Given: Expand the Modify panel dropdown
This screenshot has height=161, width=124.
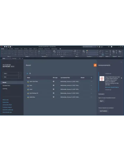Looking at the screenshot, I should pyautogui.click(x=27, y=57).
